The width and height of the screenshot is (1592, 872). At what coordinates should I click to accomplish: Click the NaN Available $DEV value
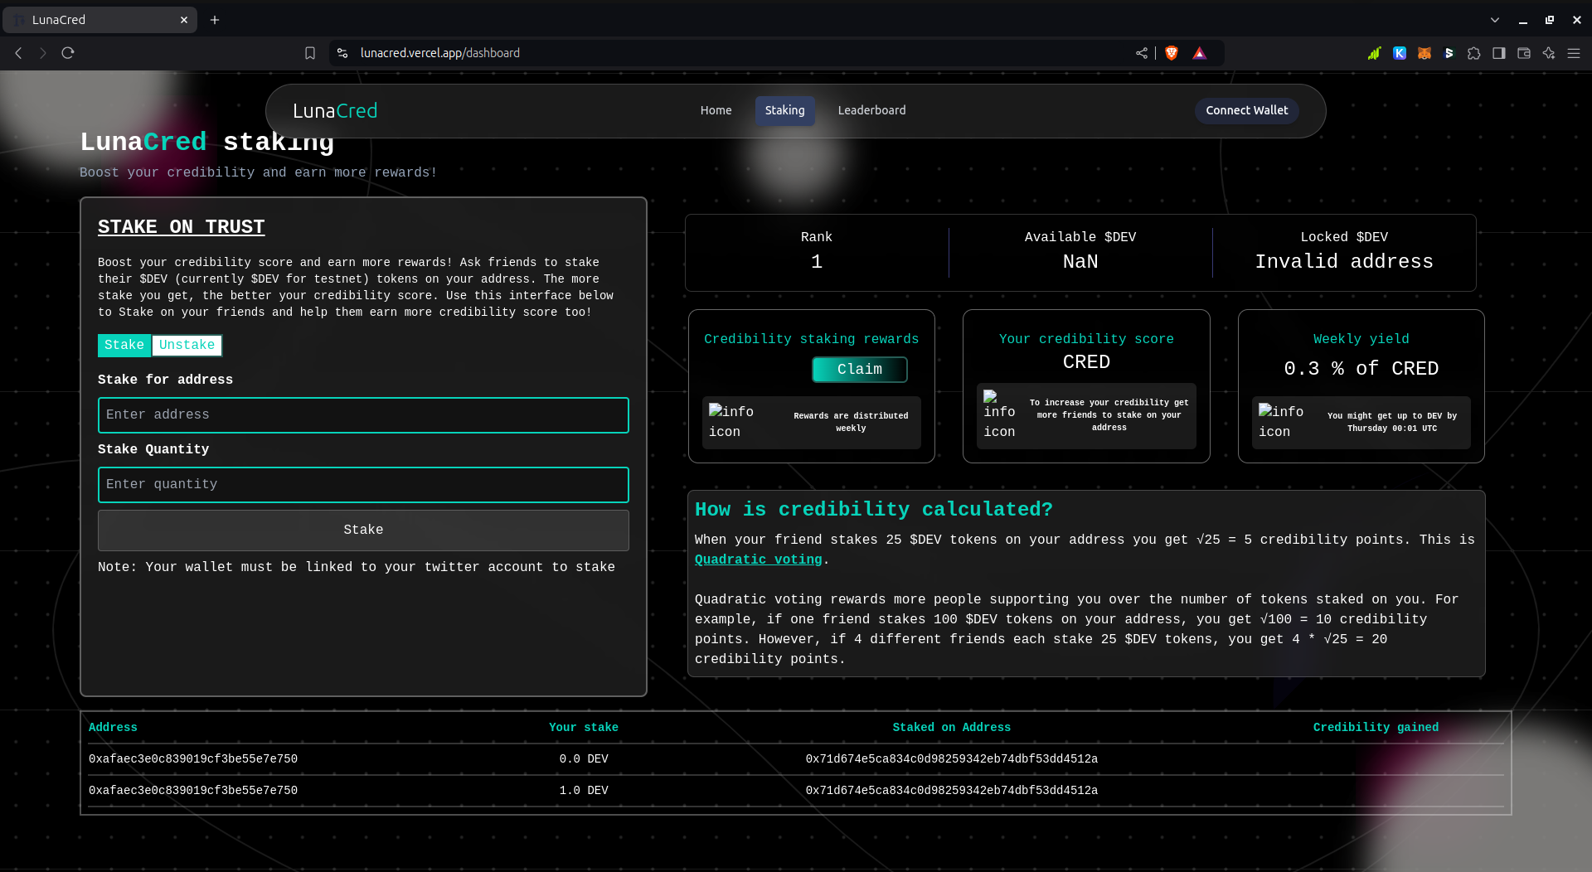coord(1080,262)
